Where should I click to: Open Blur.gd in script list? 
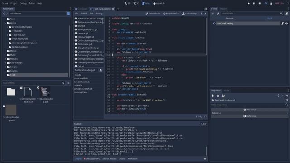(x=81, y=26)
